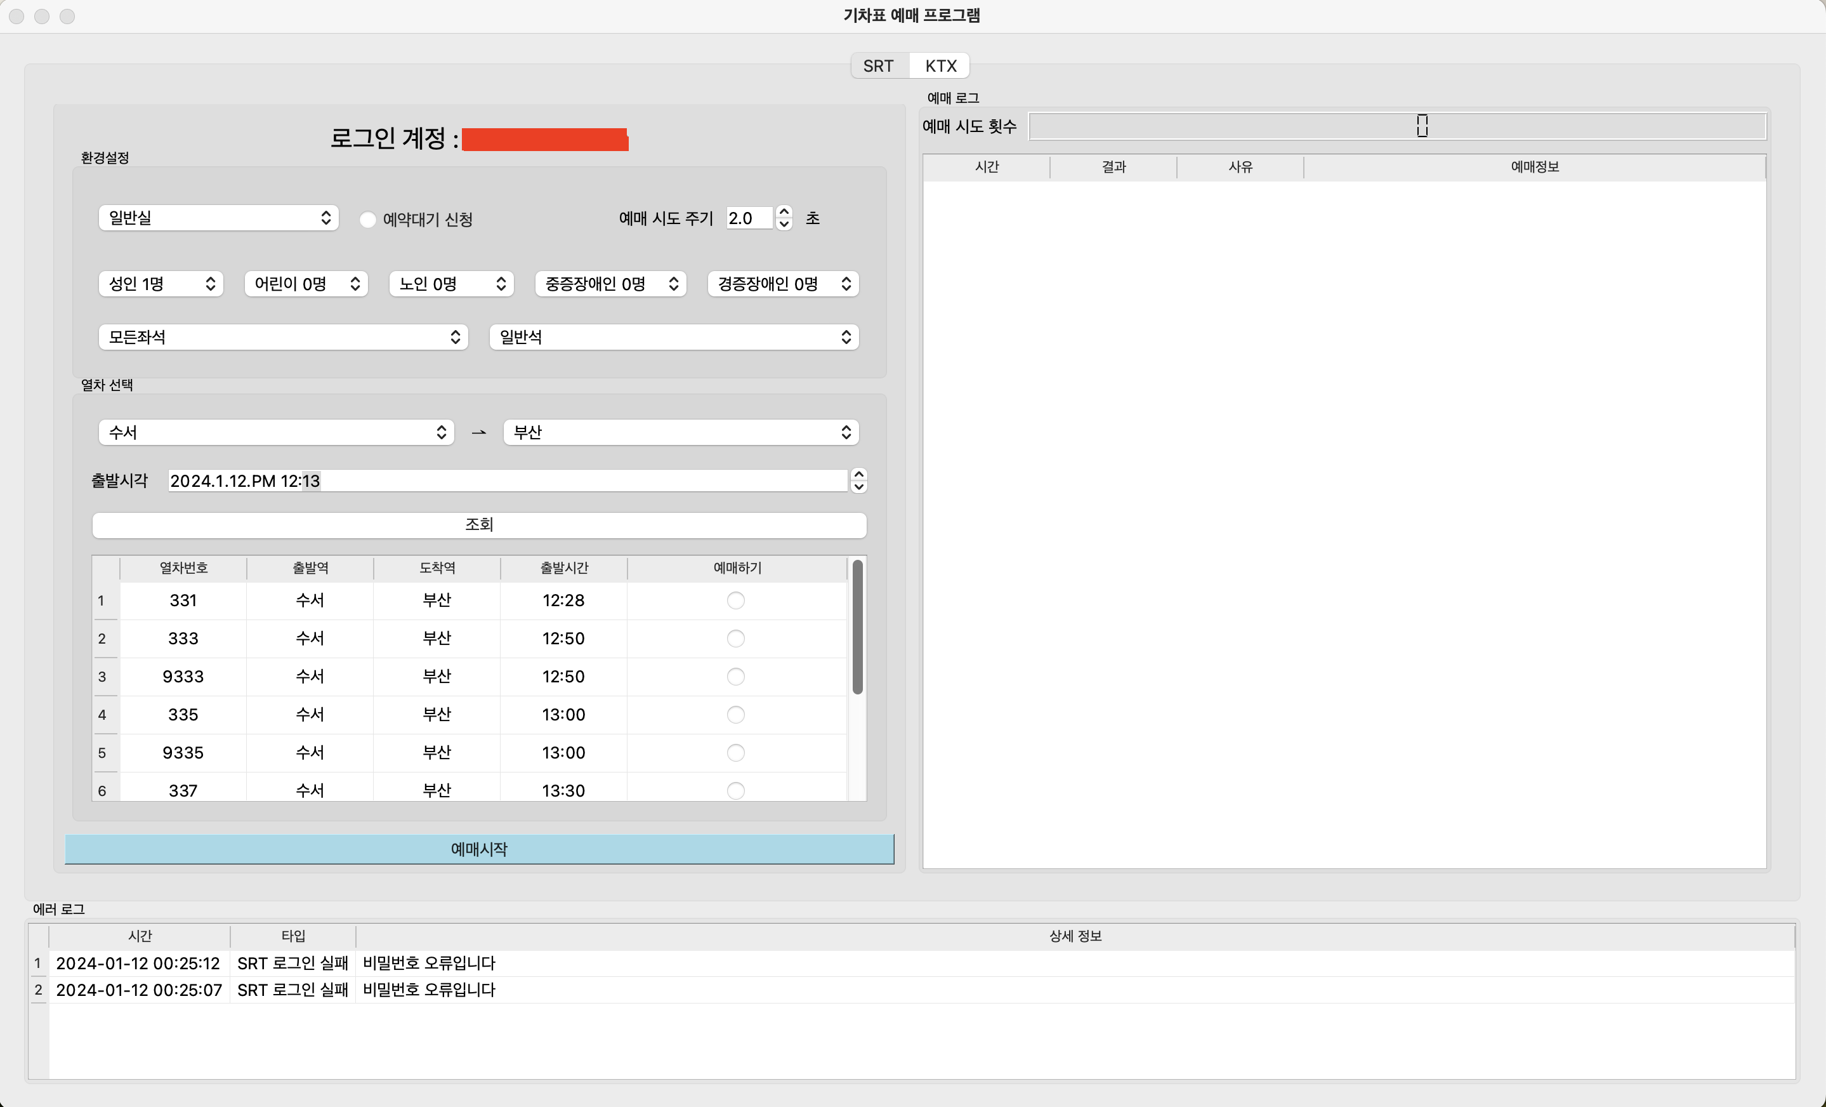1826x1107 pixels.
Task: Click 출발시각 stepper up arrow
Action: (858, 475)
